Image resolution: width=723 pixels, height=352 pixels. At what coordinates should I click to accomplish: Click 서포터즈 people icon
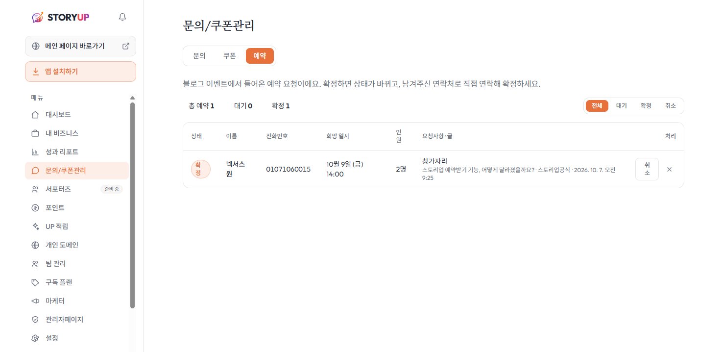click(35, 189)
